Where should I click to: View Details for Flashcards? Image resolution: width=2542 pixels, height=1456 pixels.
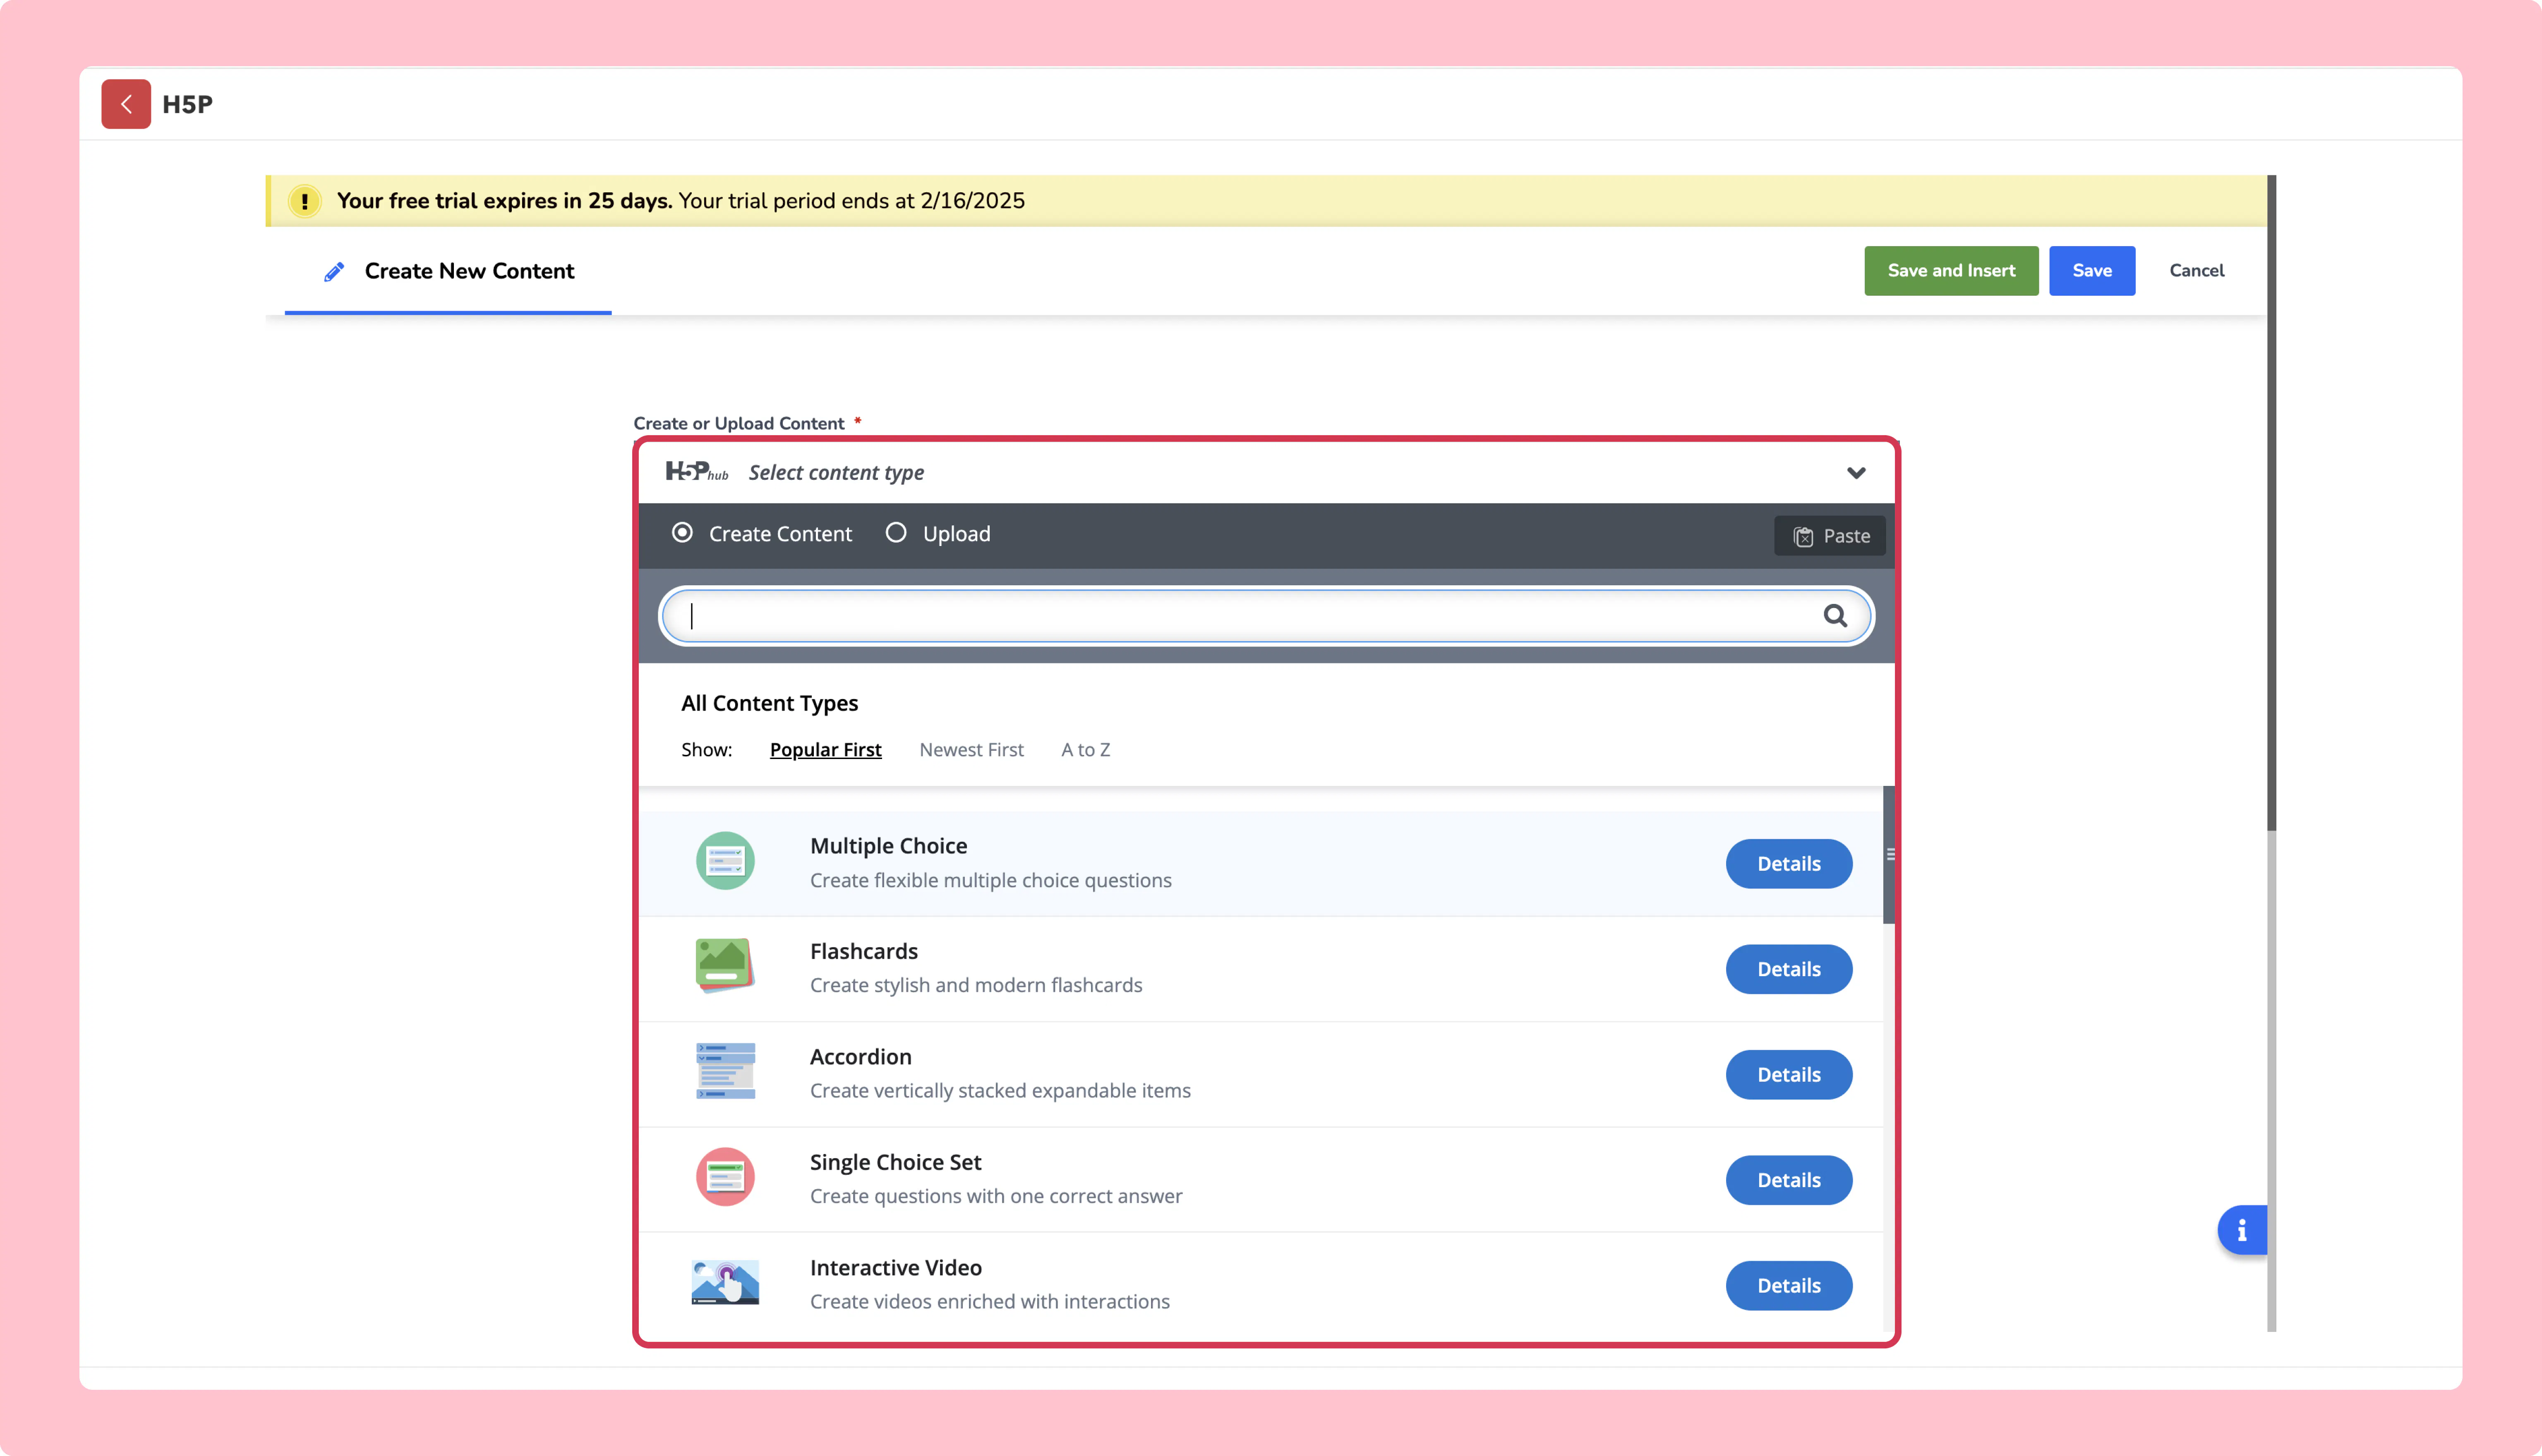(x=1789, y=969)
